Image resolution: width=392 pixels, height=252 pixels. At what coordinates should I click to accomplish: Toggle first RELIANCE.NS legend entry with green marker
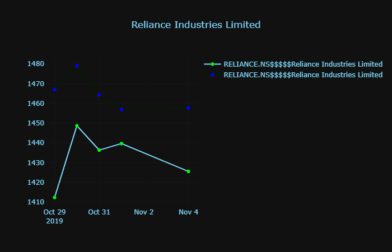tap(293, 64)
